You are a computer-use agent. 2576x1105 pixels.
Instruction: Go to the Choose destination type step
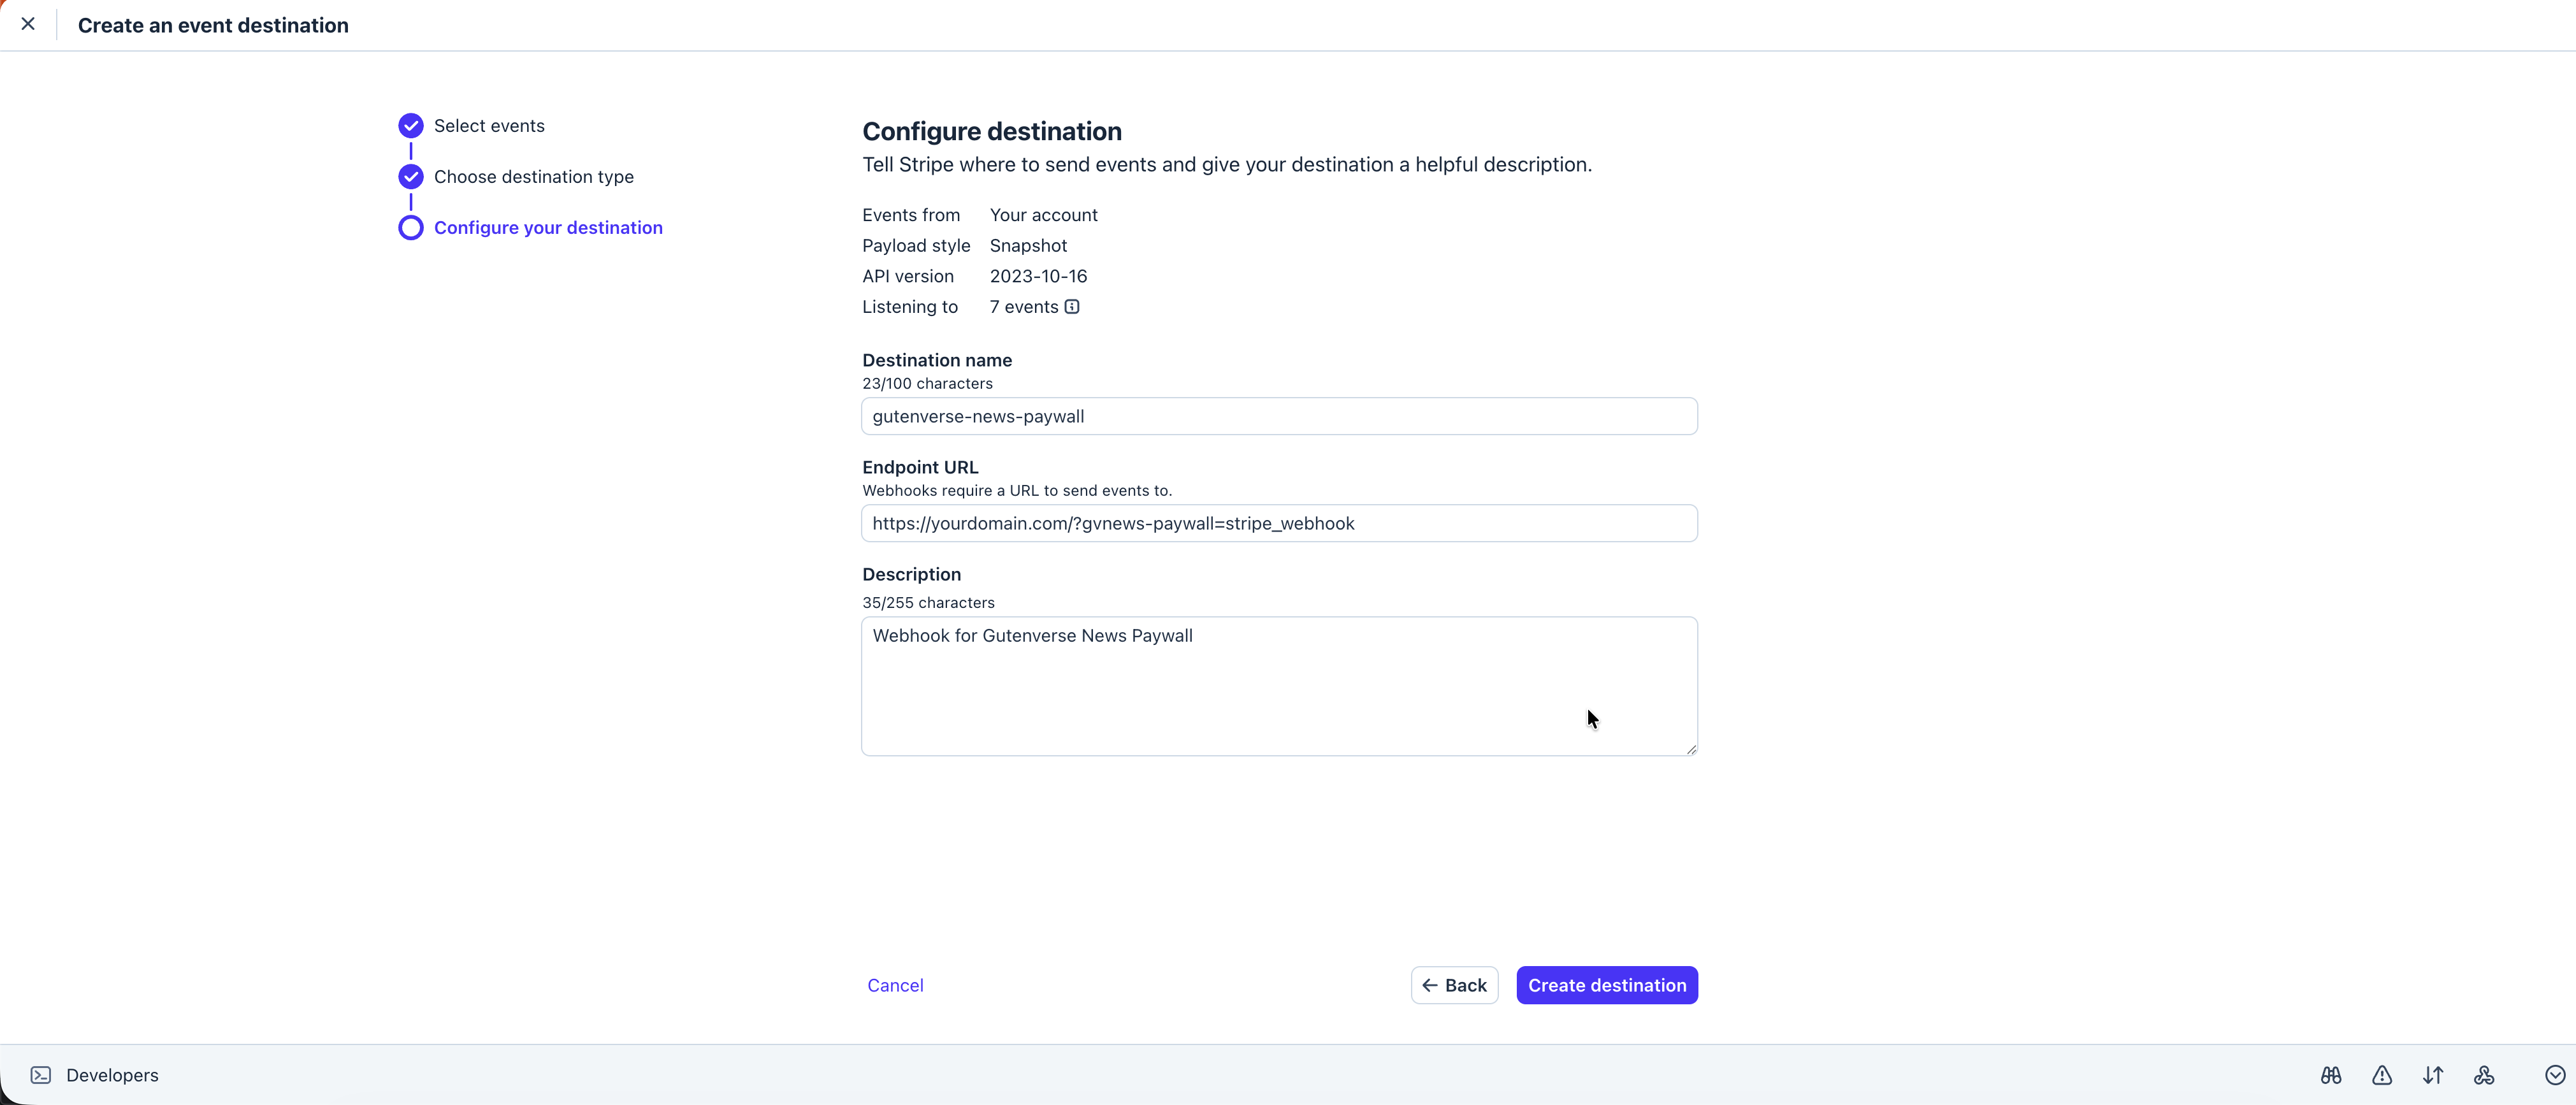534,177
